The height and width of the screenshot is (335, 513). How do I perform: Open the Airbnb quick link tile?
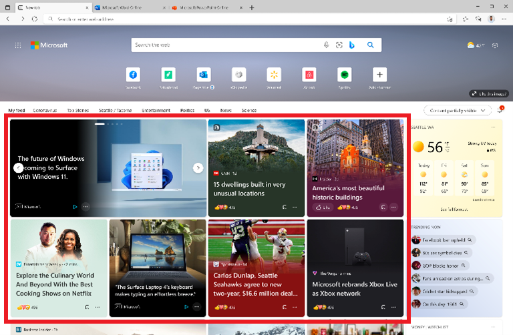309,75
